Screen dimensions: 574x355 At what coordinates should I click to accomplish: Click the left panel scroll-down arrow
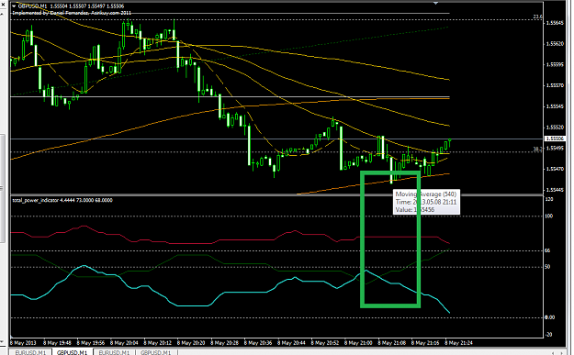coord(2,342)
